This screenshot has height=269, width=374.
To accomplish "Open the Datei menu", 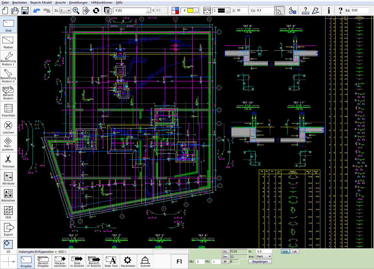I will point(5,3).
